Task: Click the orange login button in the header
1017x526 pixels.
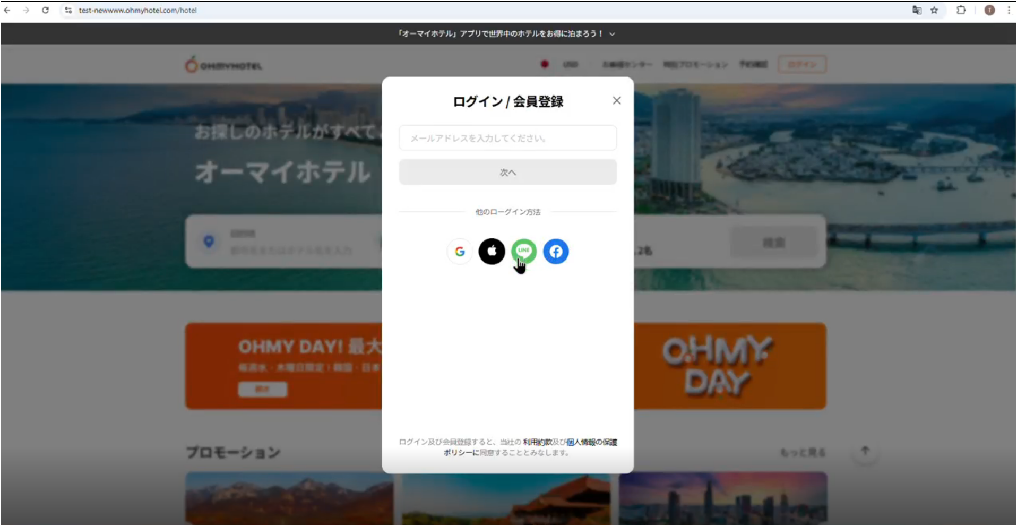Action: pos(802,65)
